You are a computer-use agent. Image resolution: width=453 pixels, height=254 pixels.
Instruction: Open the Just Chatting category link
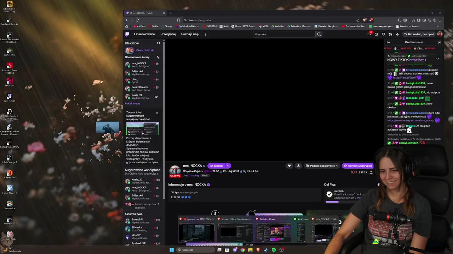(191, 175)
